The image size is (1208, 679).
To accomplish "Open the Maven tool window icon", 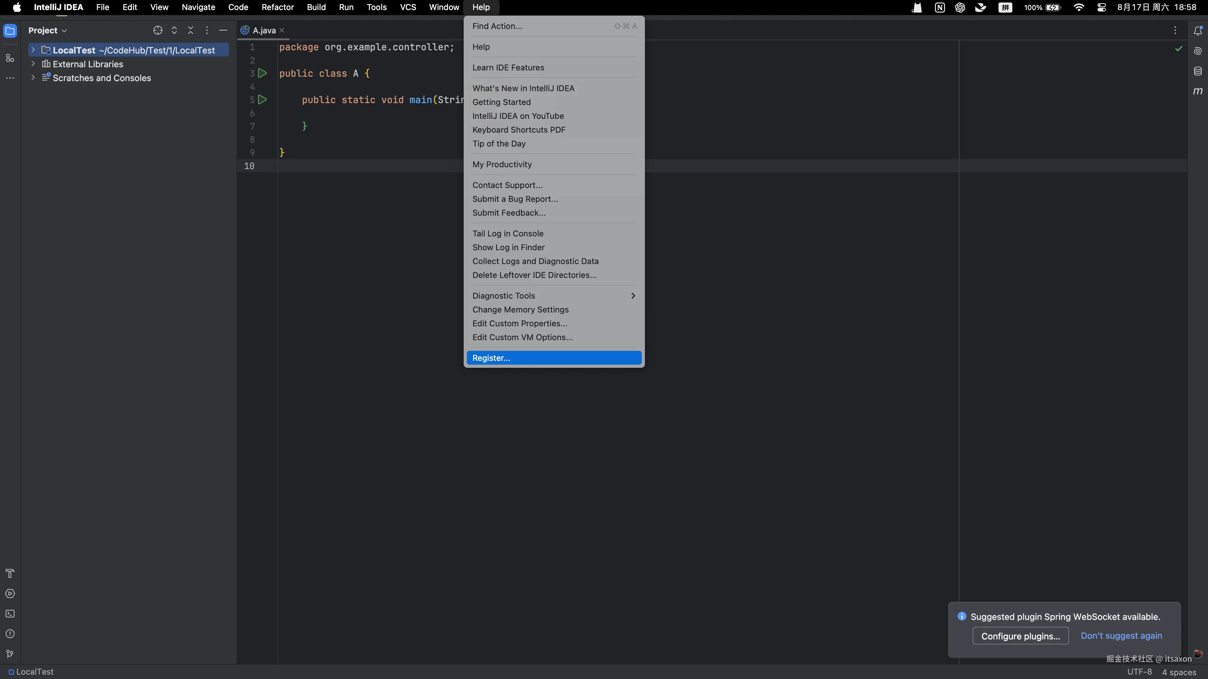I will [x=1197, y=91].
